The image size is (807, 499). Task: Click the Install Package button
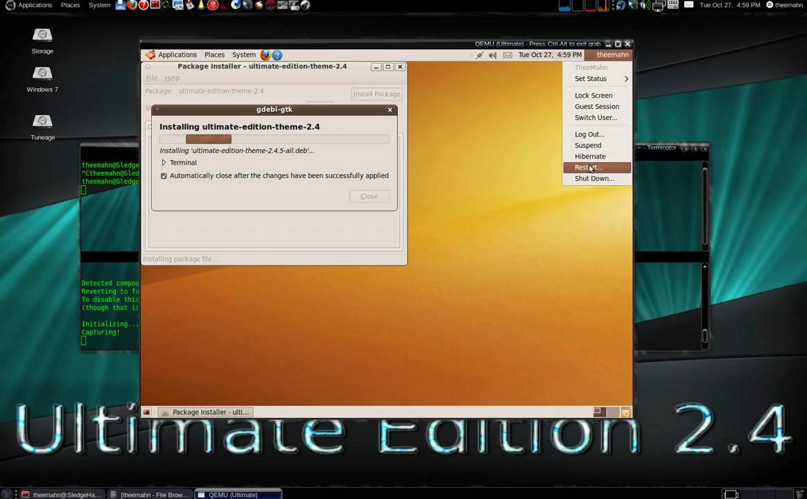[376, 94]
